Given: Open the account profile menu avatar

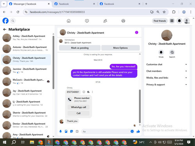Looking at the screenshot, I should 186,21.
